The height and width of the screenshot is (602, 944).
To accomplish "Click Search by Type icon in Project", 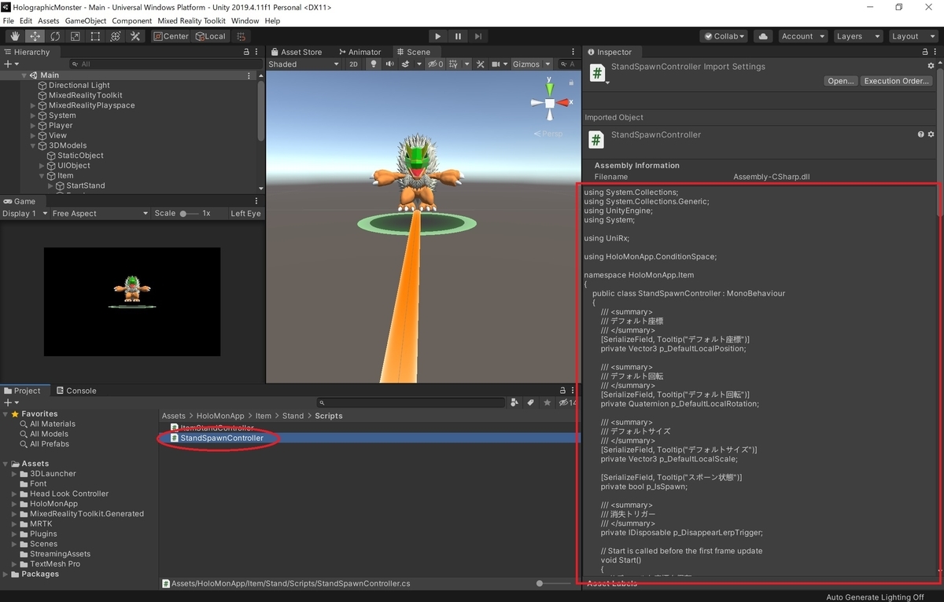I will pos(515,402).
